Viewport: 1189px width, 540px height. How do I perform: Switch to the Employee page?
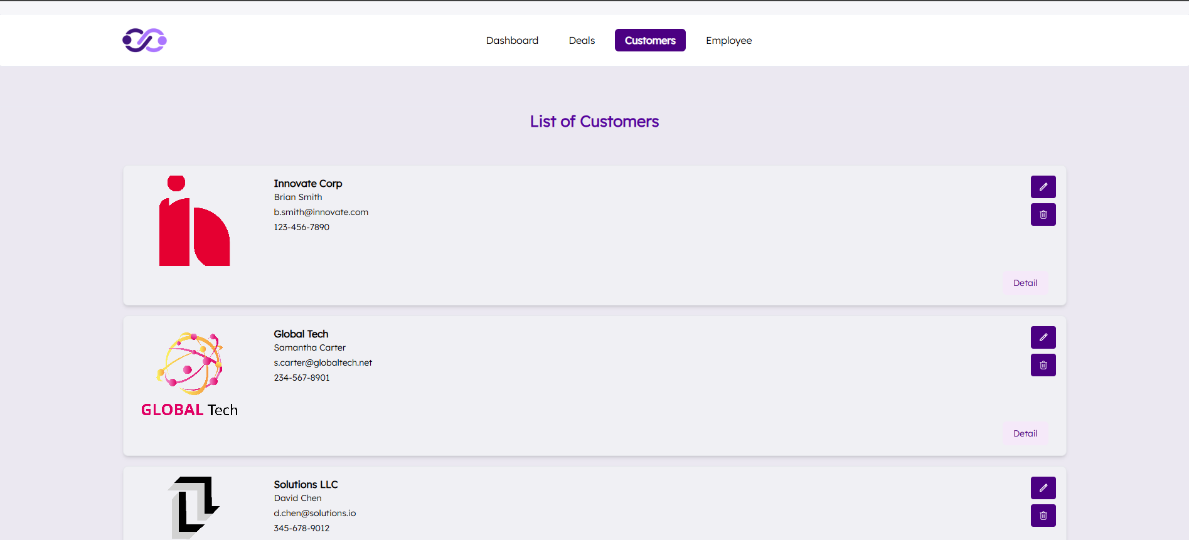[728, 40]
